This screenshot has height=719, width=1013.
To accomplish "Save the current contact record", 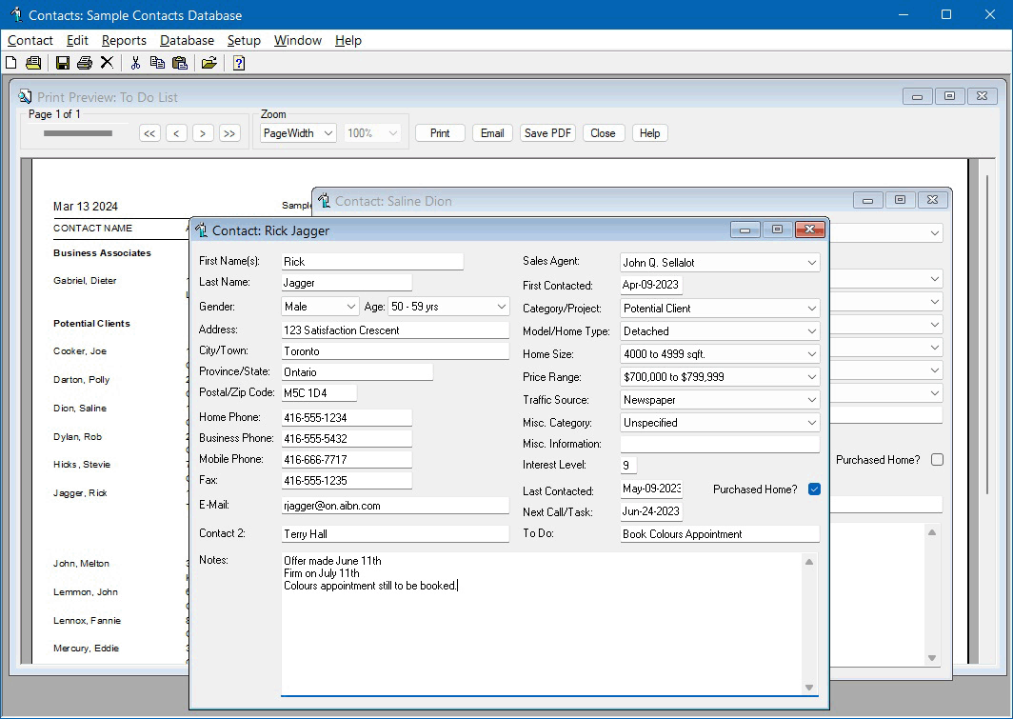I will pos(62,62).
